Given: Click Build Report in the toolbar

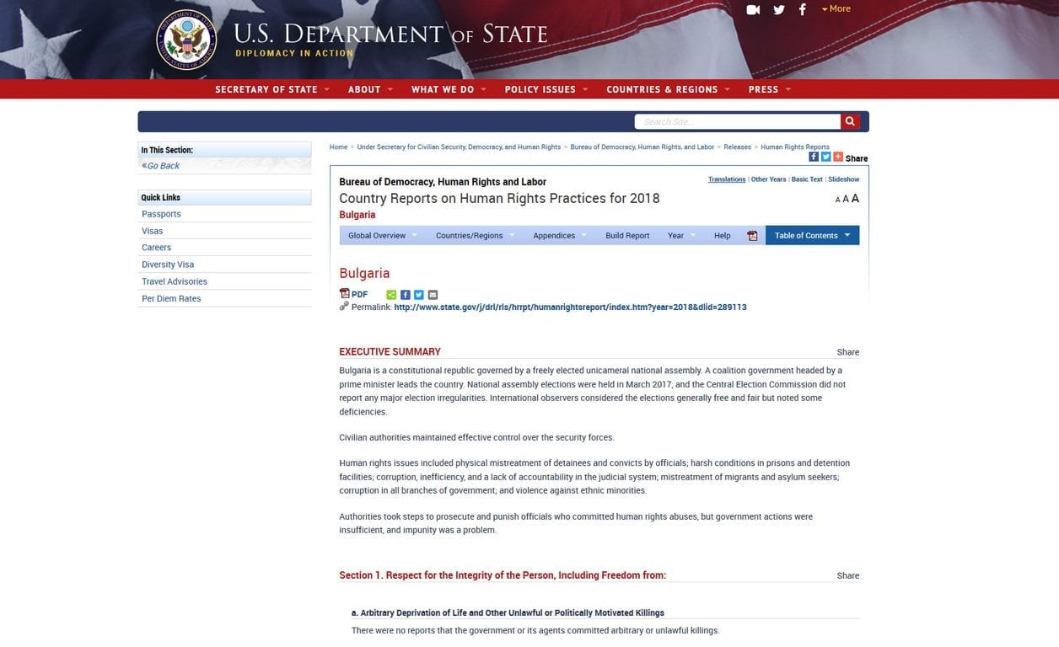Looking at the screenshot, I should click(627, 236).
